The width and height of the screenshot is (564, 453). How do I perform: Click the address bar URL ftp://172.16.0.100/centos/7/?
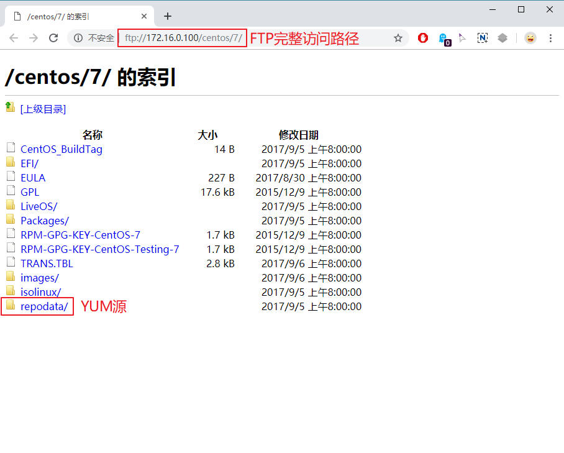tap(183, 38)
